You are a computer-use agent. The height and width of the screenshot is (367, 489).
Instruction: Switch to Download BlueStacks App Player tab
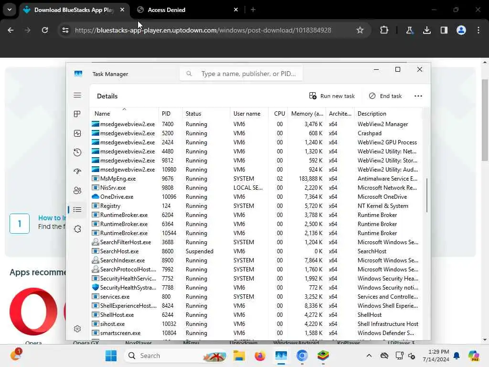point(73,10)
